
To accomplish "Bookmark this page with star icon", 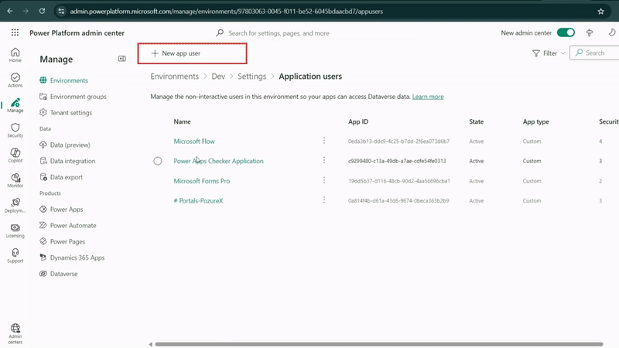I will click(x=600, y=12).
